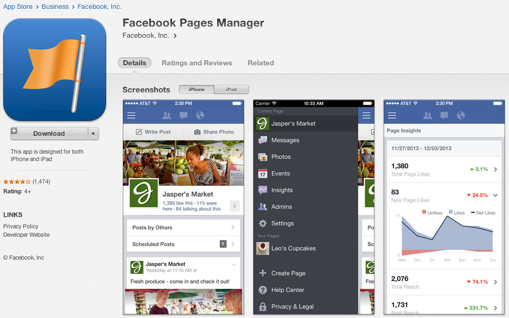Click the Download button
This screenshot has height=318, width=509.
pyautogui.click(x=49, y=134)
